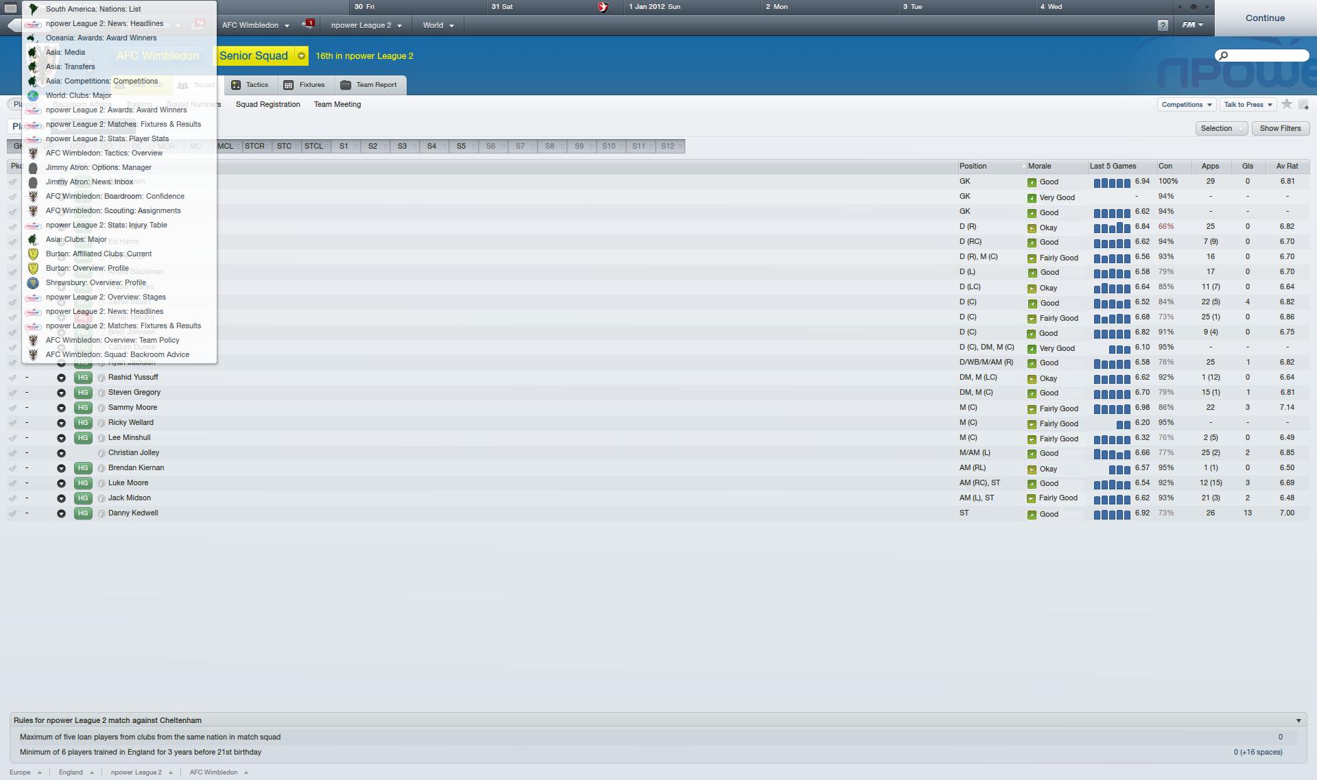Click Danny Kedwell's HG badge icon
Viewport: 1317px width, 780px height.
[x=83, y=513]
